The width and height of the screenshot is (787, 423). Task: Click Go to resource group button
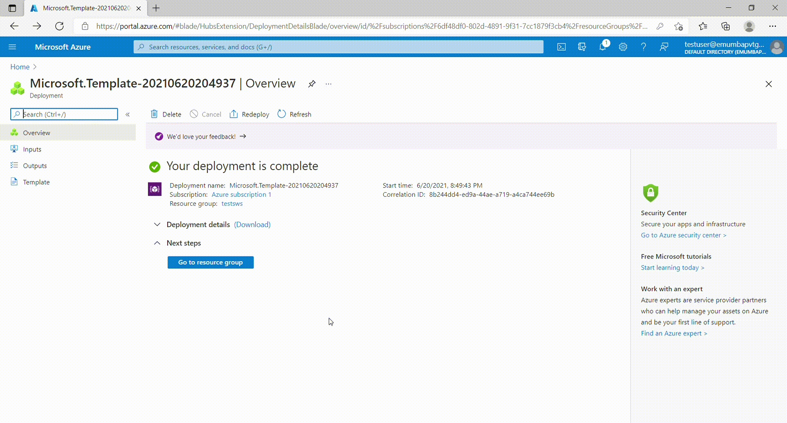tap(211, 262)
